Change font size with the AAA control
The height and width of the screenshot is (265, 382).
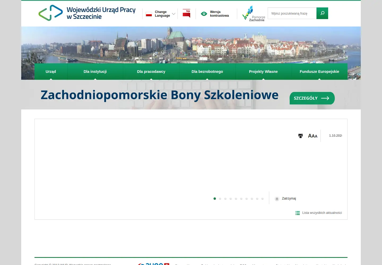(x=312, y=136)
